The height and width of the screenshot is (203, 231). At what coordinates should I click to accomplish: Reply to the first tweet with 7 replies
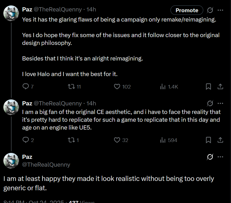[x=26, y=87]
